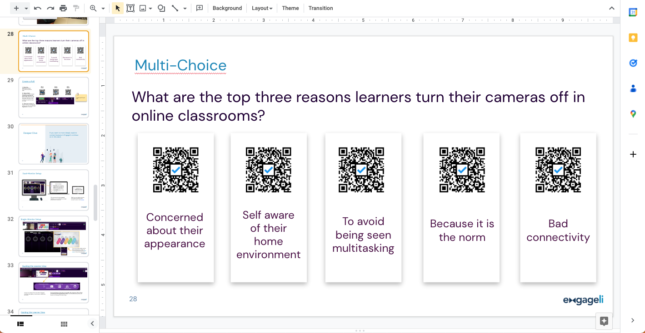Click the Paint format icon
The image size is (645, 333).
click(76, 8)
